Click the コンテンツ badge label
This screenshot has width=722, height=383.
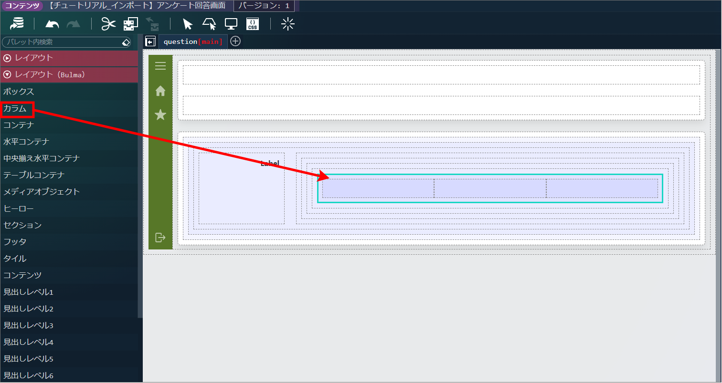click(21, 6)
